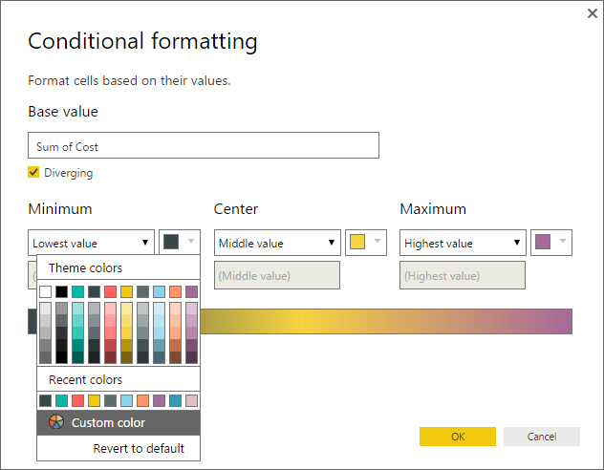The image size is (604, 470).
Task: Choose Revert to default option
Action: coord(139,448)
